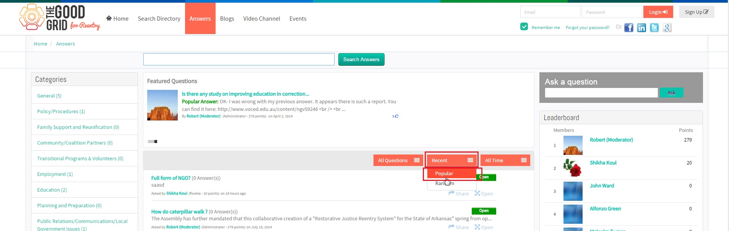Sign in with LinkedIn icon
The height and width of the screenshot is (231, 729).
pos(641,28)
